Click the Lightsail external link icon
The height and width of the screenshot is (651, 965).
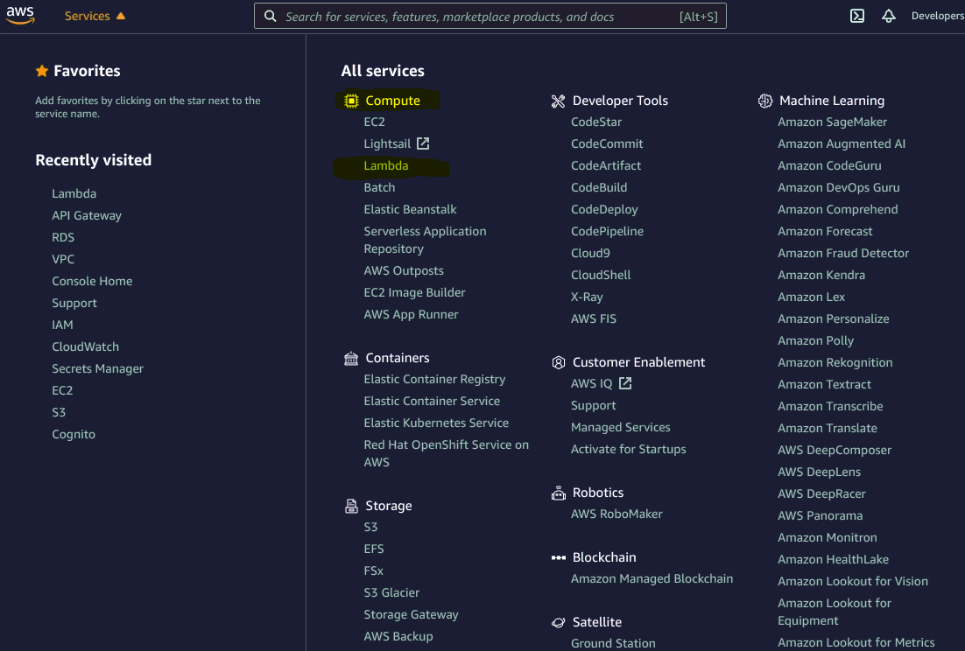click(423, 143)
